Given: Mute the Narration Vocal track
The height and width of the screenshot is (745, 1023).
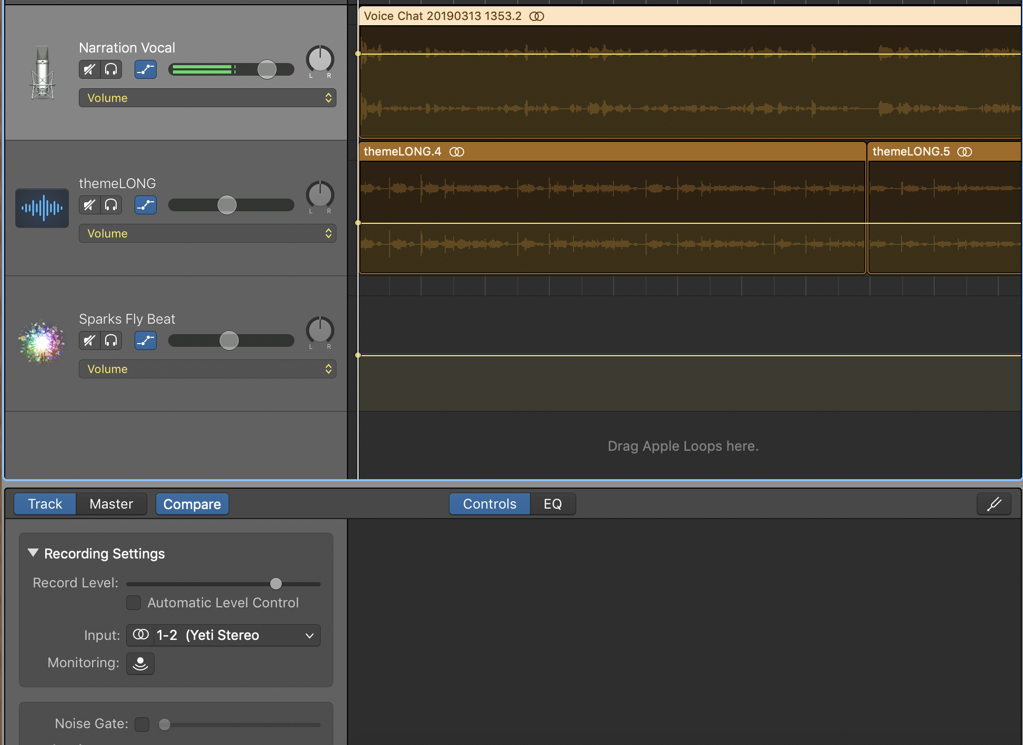Looking at the screenshot, I should click(x=89, y=69).
